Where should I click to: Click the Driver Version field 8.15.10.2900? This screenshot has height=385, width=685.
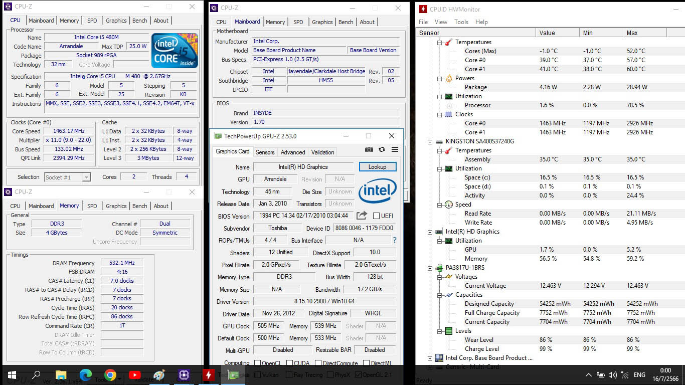tap(324, 302)
